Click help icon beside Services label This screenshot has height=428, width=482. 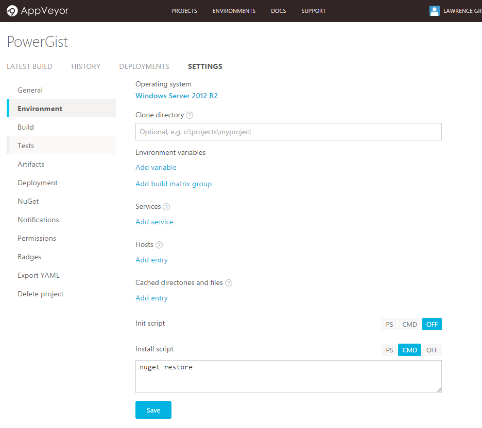(166, 207)
